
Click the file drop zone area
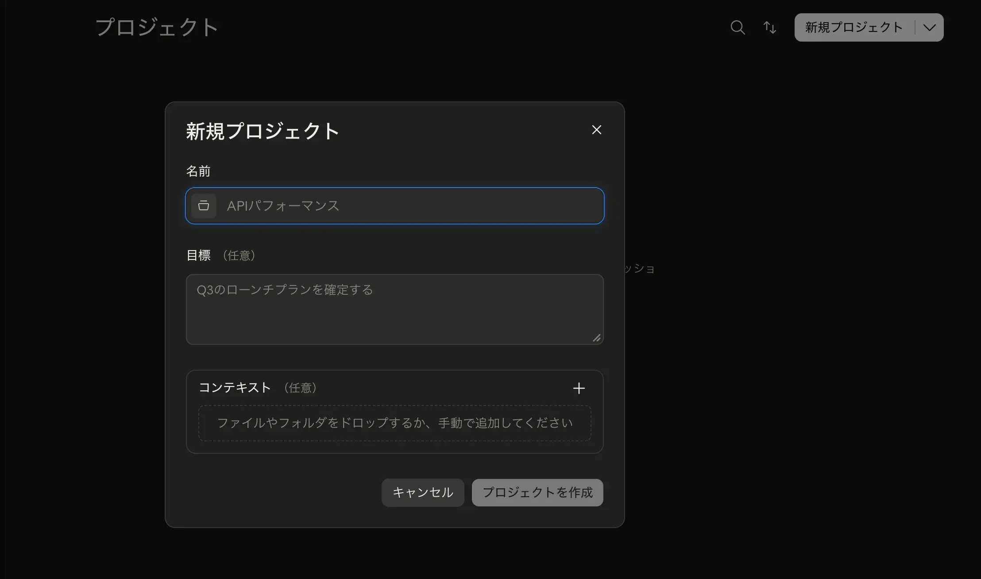click(x=394, y=423)
